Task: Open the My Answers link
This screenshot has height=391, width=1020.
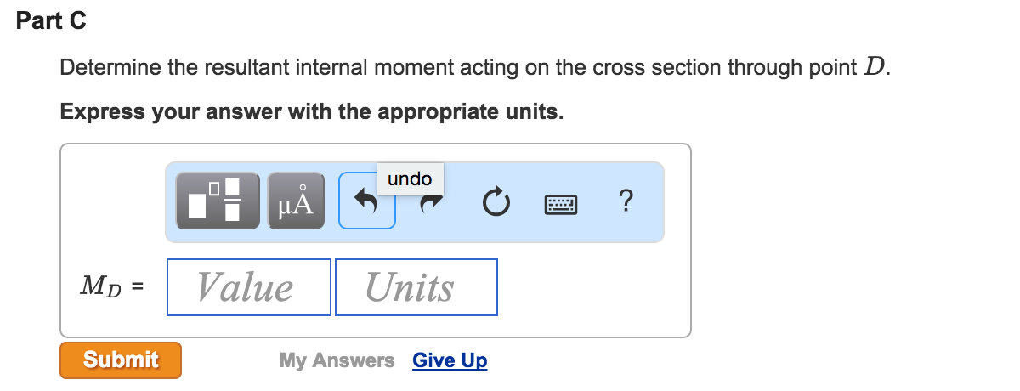Action: (x=337, y=360)
